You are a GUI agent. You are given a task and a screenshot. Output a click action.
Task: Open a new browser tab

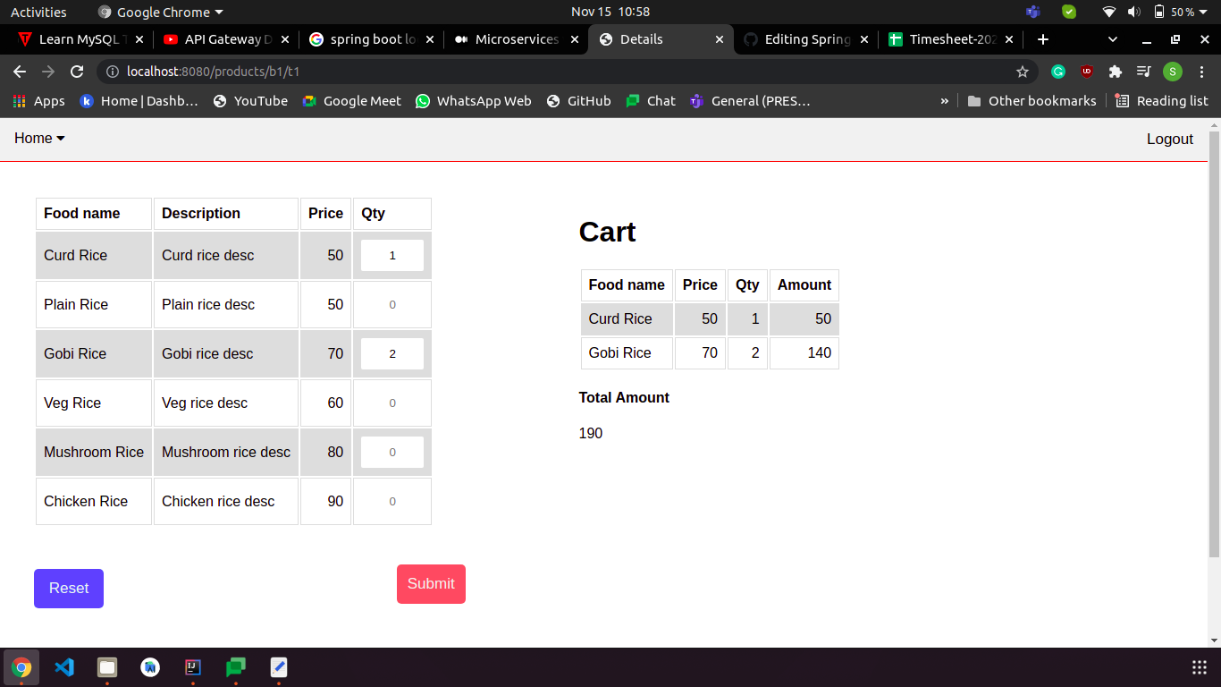(1042, 39)
